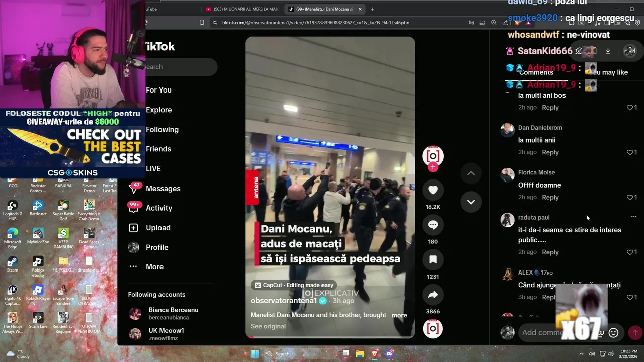The width and height of the screenshot is (644, 362).
Task: Click the TikTok video progress bar
Action: pos(330,337)
